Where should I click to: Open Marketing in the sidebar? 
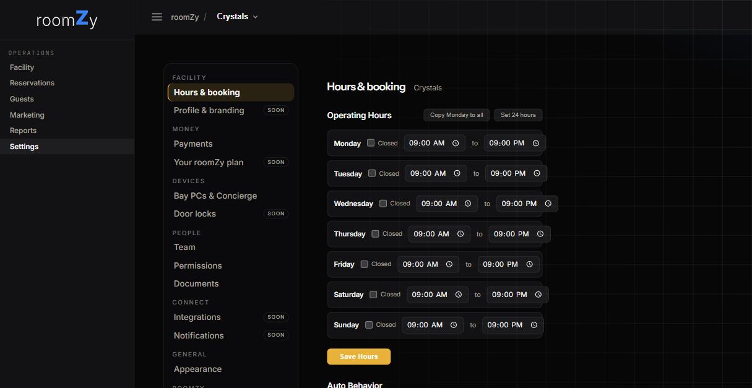(x=27, y=115)
